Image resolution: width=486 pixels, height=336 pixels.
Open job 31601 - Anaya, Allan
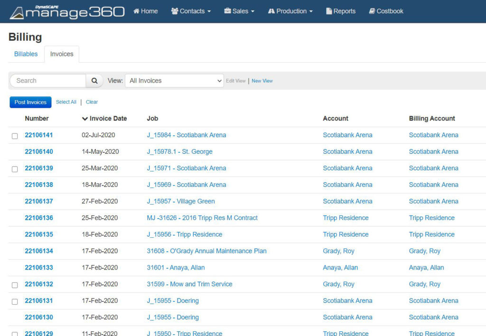coord(176,268)
